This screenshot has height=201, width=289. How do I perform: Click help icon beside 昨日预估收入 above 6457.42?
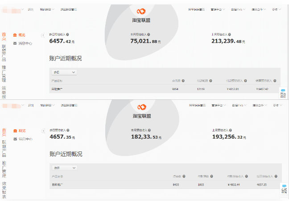[x=67, y=34]
